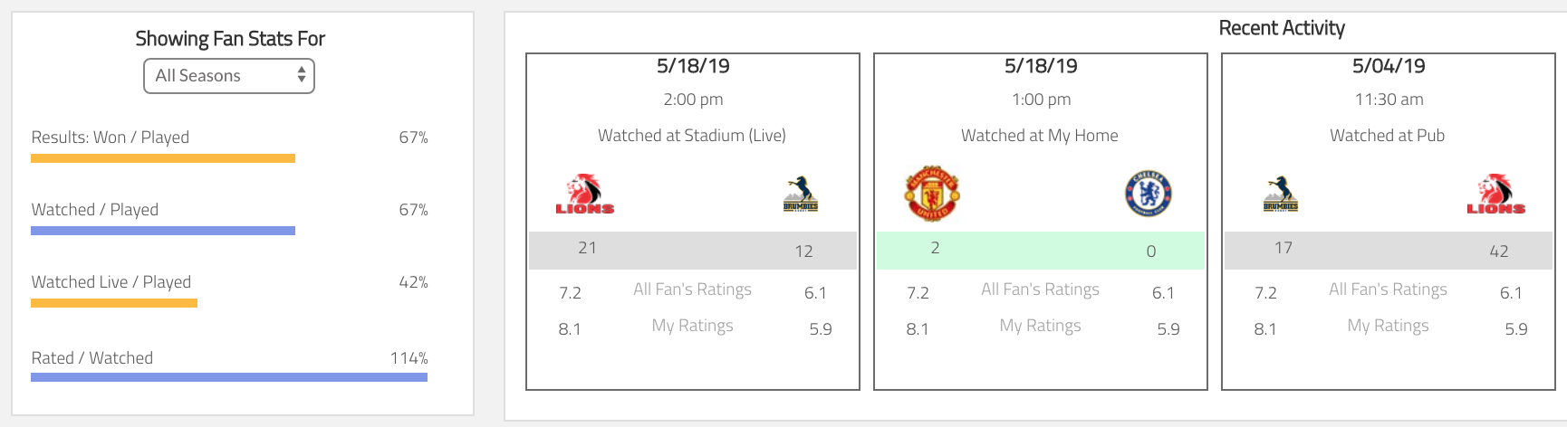Image resolution: width=1567 pixels, height=427 pixels.
Task: Click the 17–42 score row
Action: pos(1389,251)
